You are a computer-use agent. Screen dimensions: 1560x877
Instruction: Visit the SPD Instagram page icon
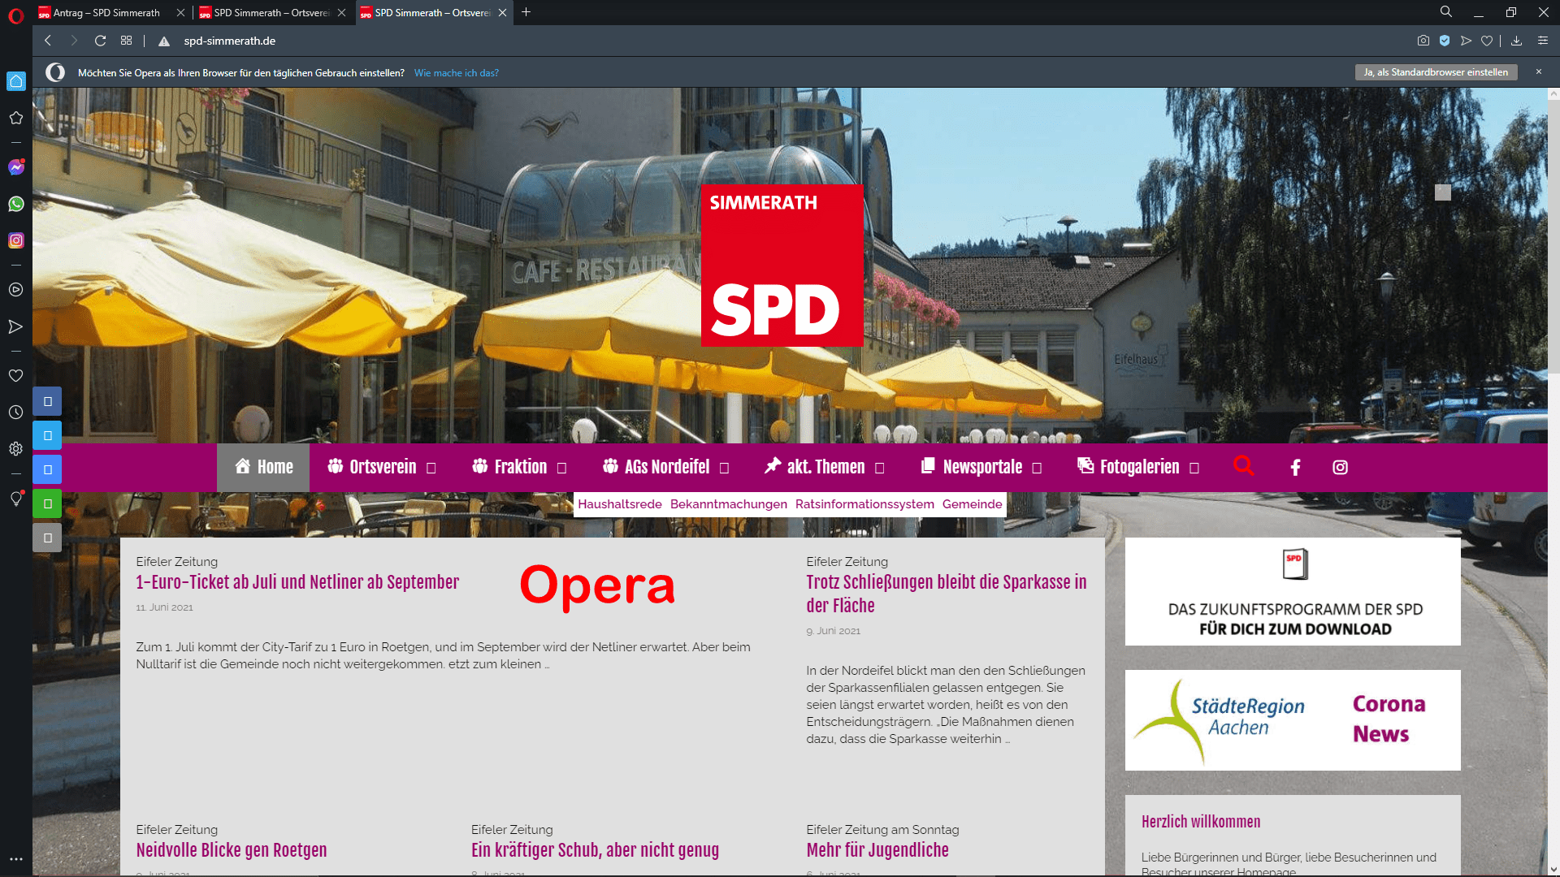pos(1340,467)
